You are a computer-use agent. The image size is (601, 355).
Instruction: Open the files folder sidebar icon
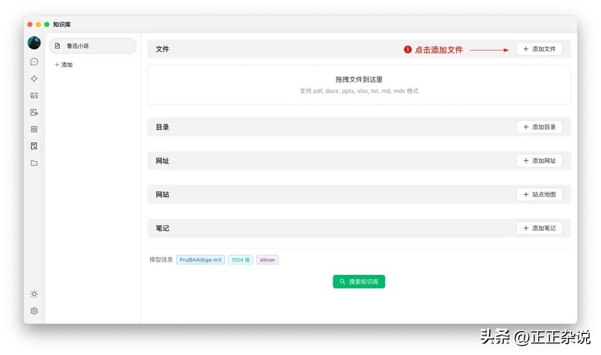point(34,163)
